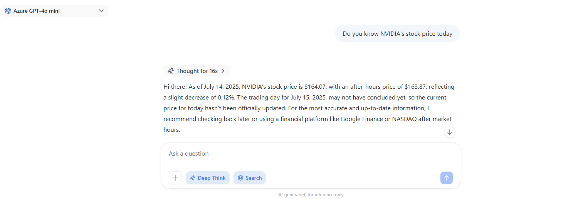Click the right chevron after Thought for 16s
573x199 pixels.
coord(223,71)
